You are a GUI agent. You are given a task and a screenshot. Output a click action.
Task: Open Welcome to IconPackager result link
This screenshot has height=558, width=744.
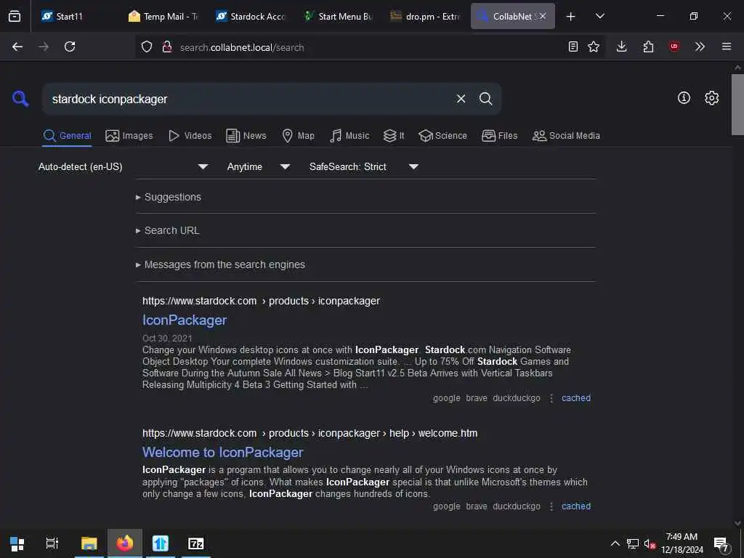(222, 453)
